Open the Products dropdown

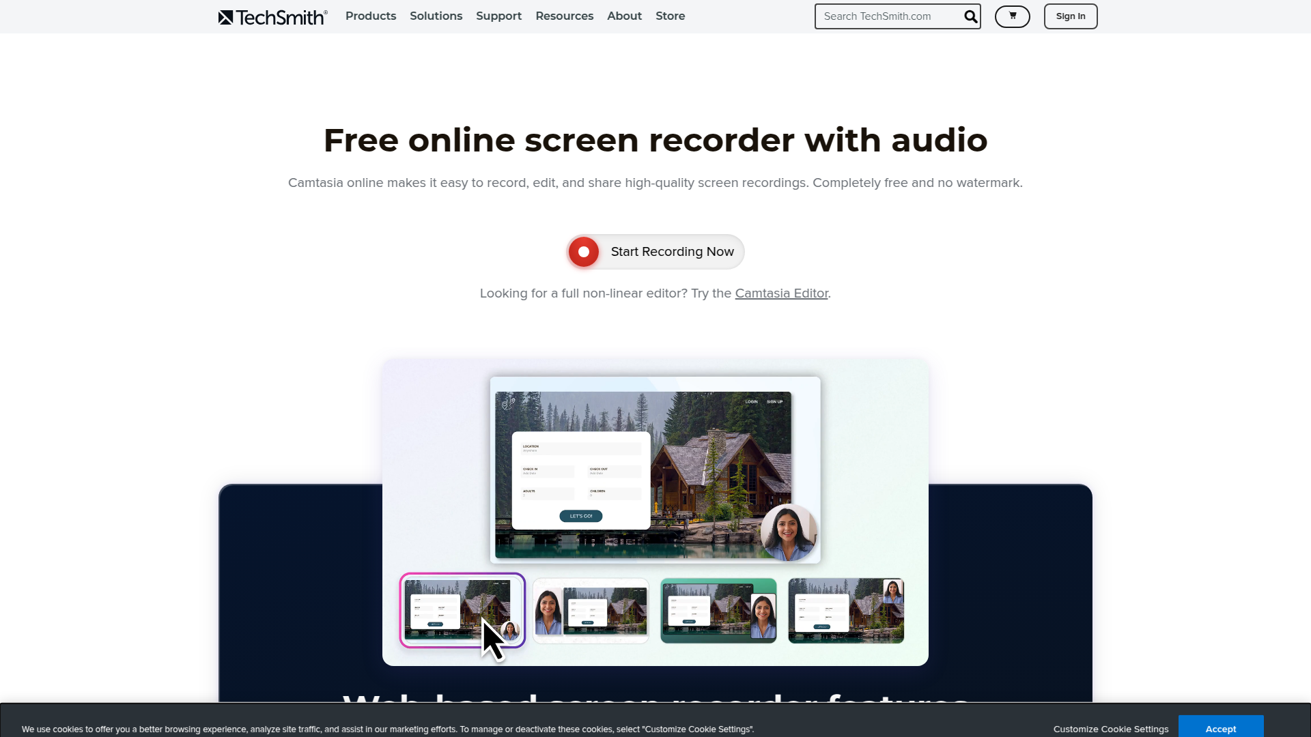point(371,16)
